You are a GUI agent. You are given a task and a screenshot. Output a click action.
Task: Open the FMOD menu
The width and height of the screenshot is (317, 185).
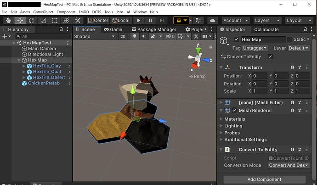coord(84,12)
